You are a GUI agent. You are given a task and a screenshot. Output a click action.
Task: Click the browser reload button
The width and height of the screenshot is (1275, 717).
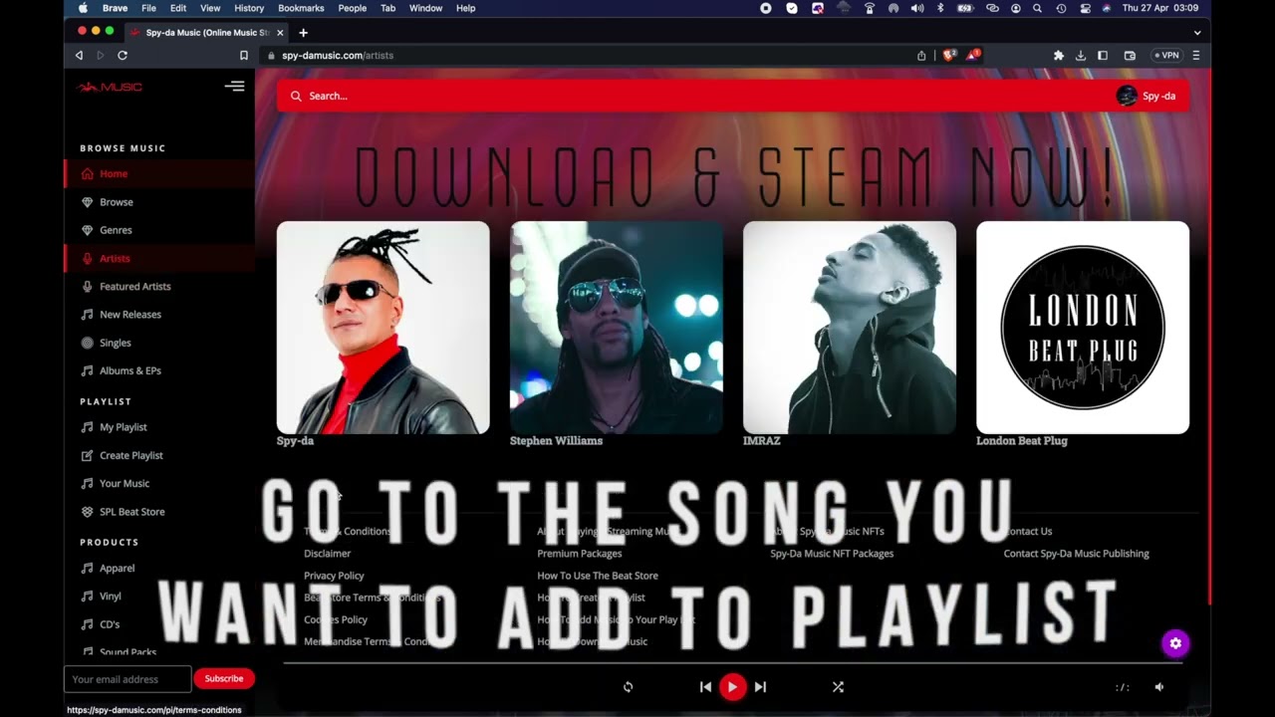point(123,56)
